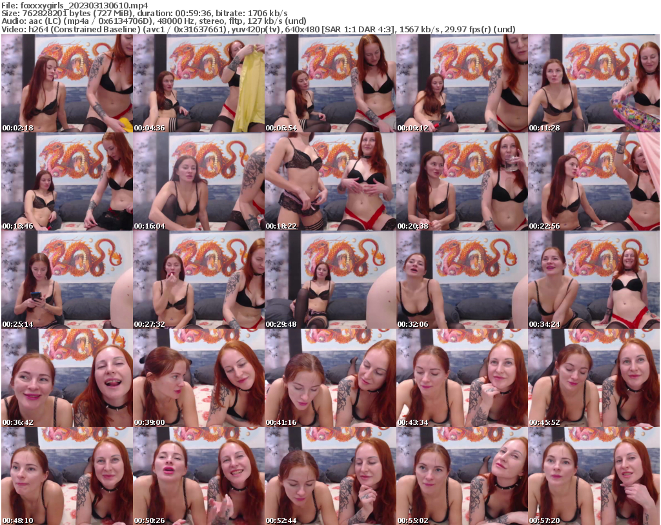Select the 00:18:22 frame
The height and width of the screenshot is (525, 661).
[x=329, y=182]
